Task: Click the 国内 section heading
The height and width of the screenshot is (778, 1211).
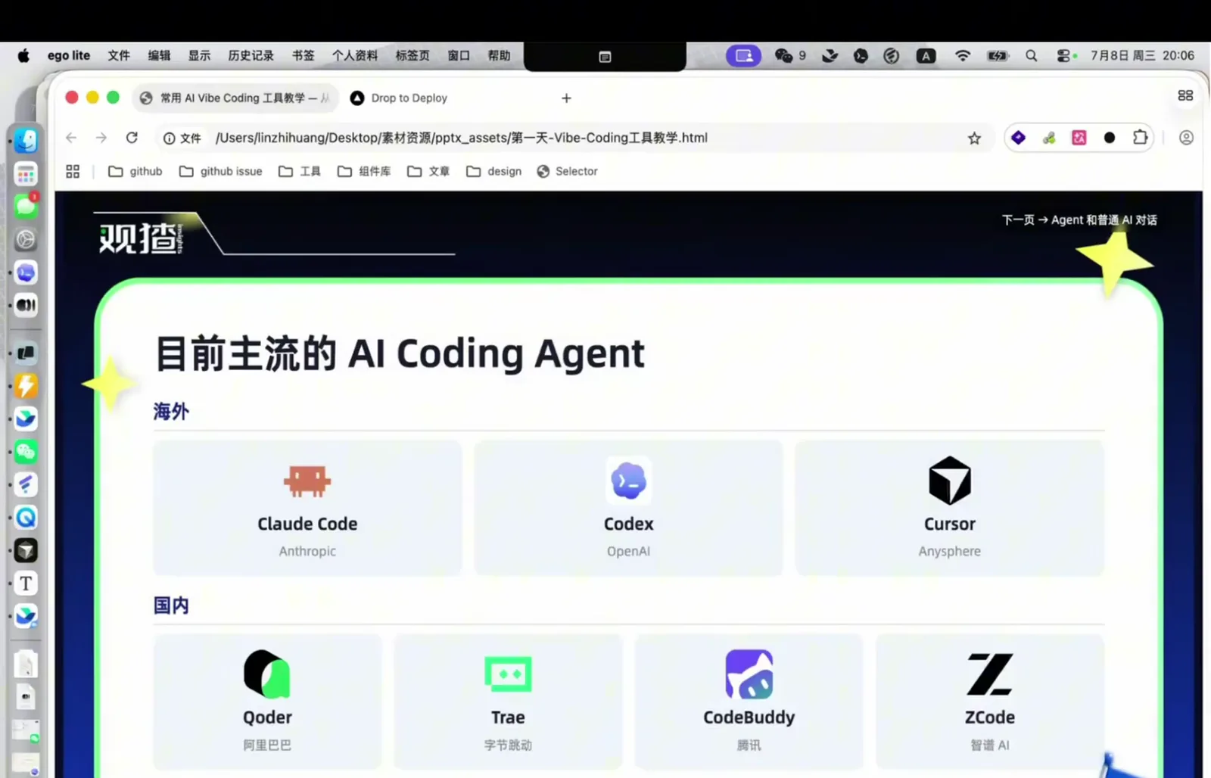Action: [x=171, y=605]
